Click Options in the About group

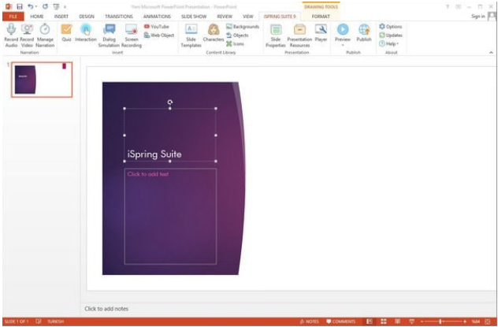pos(391,27)
